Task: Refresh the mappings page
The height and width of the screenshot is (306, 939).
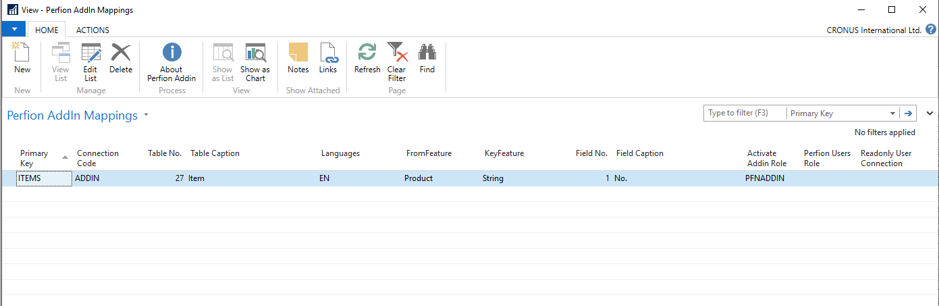Action: 367,59
